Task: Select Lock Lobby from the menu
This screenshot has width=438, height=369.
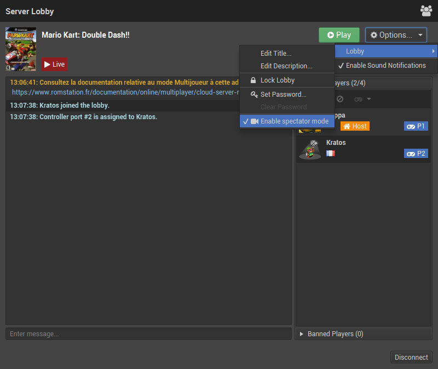Action: click(x=277, y=80)
